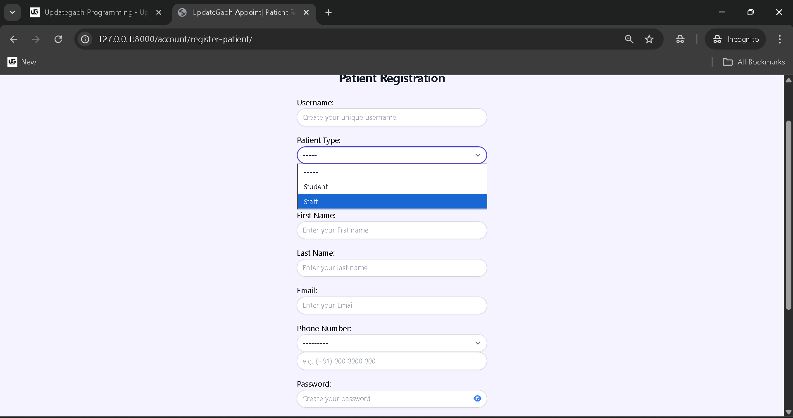Expand the tab search chevron near tabs
Viewport: 793px width, 418px height.
(12, 12)
